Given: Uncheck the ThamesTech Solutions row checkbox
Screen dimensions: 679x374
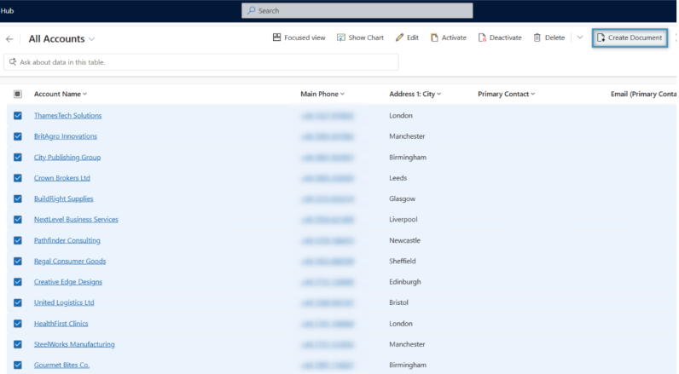Looking at the screenshot, I should [x=18, y=116].
